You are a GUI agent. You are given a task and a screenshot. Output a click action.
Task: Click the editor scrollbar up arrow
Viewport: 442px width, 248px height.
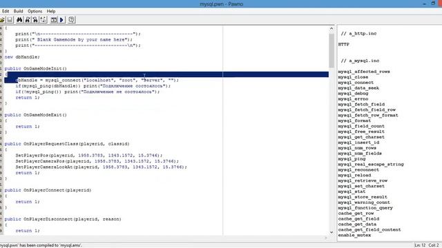click(x=331, y=28)
